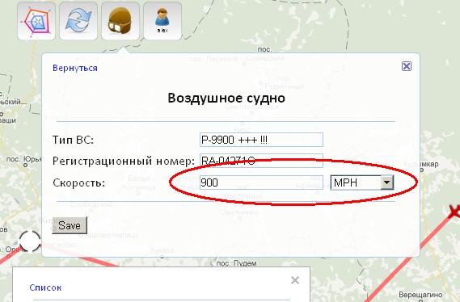Screen dimensions: 460x302
Task: Click the white circular waypoint marker
Action: pos(30,241)
